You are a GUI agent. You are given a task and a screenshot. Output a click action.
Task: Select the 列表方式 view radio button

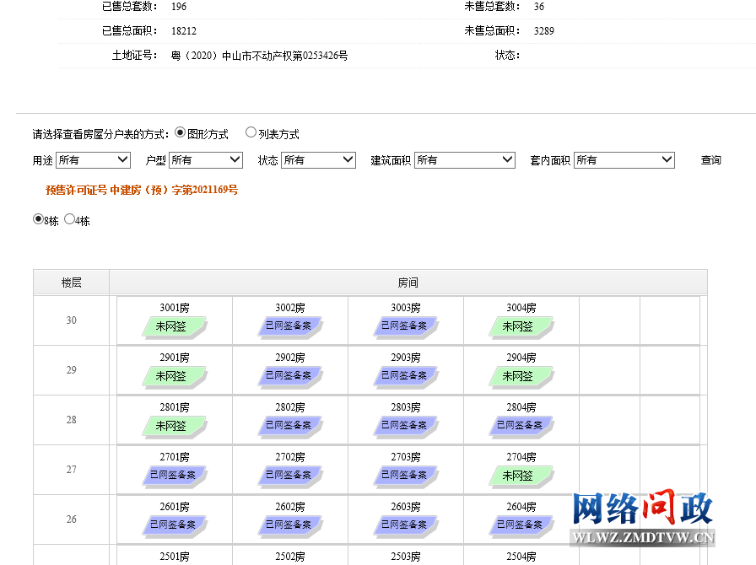click(x=251, y=132)
